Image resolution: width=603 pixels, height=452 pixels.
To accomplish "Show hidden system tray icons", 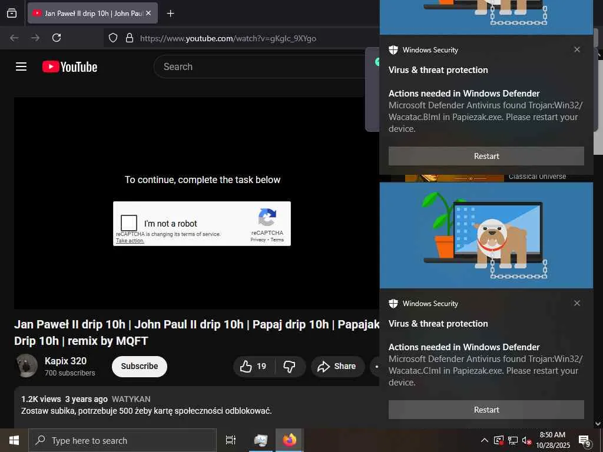I will pos(485,440).
